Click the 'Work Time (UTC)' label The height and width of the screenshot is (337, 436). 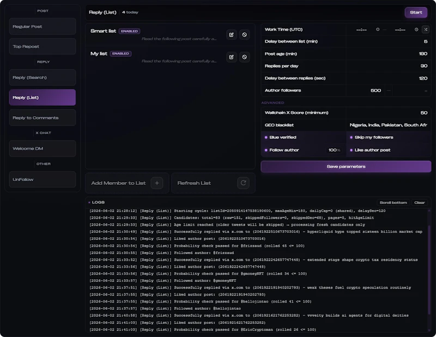point(283,29)
